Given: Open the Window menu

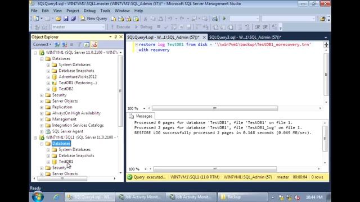Looking at the screenshot, I should [122, 11].
